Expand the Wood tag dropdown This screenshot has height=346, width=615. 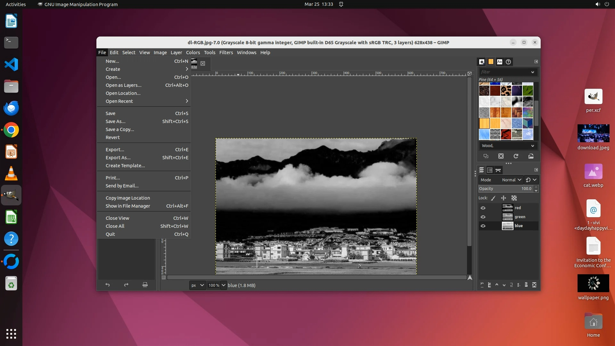[x=532, y=146]
